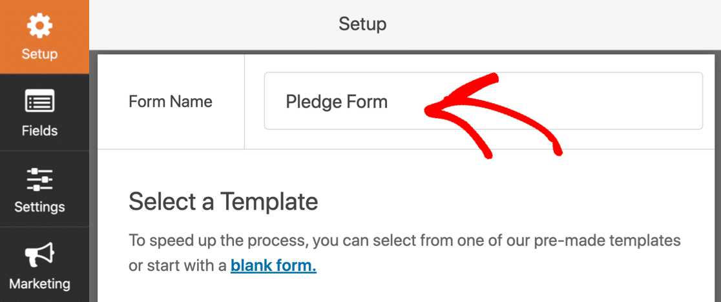Open the Fields list icon

39,102
